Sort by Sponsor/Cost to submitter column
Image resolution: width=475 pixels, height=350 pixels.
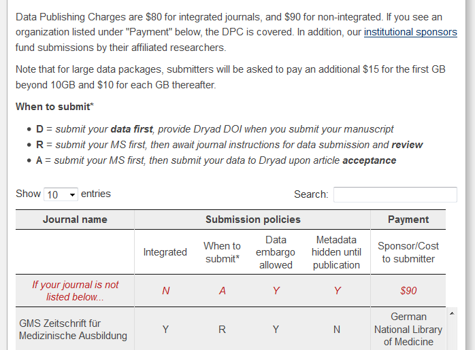pos(408,252)
